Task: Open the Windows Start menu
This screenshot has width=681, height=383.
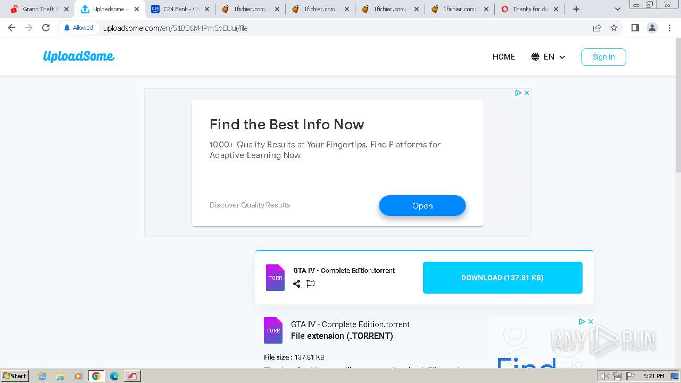Action: point(14,376)
